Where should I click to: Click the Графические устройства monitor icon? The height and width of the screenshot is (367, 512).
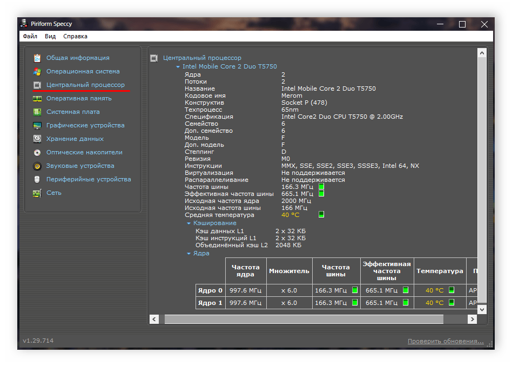coord(37,126)
